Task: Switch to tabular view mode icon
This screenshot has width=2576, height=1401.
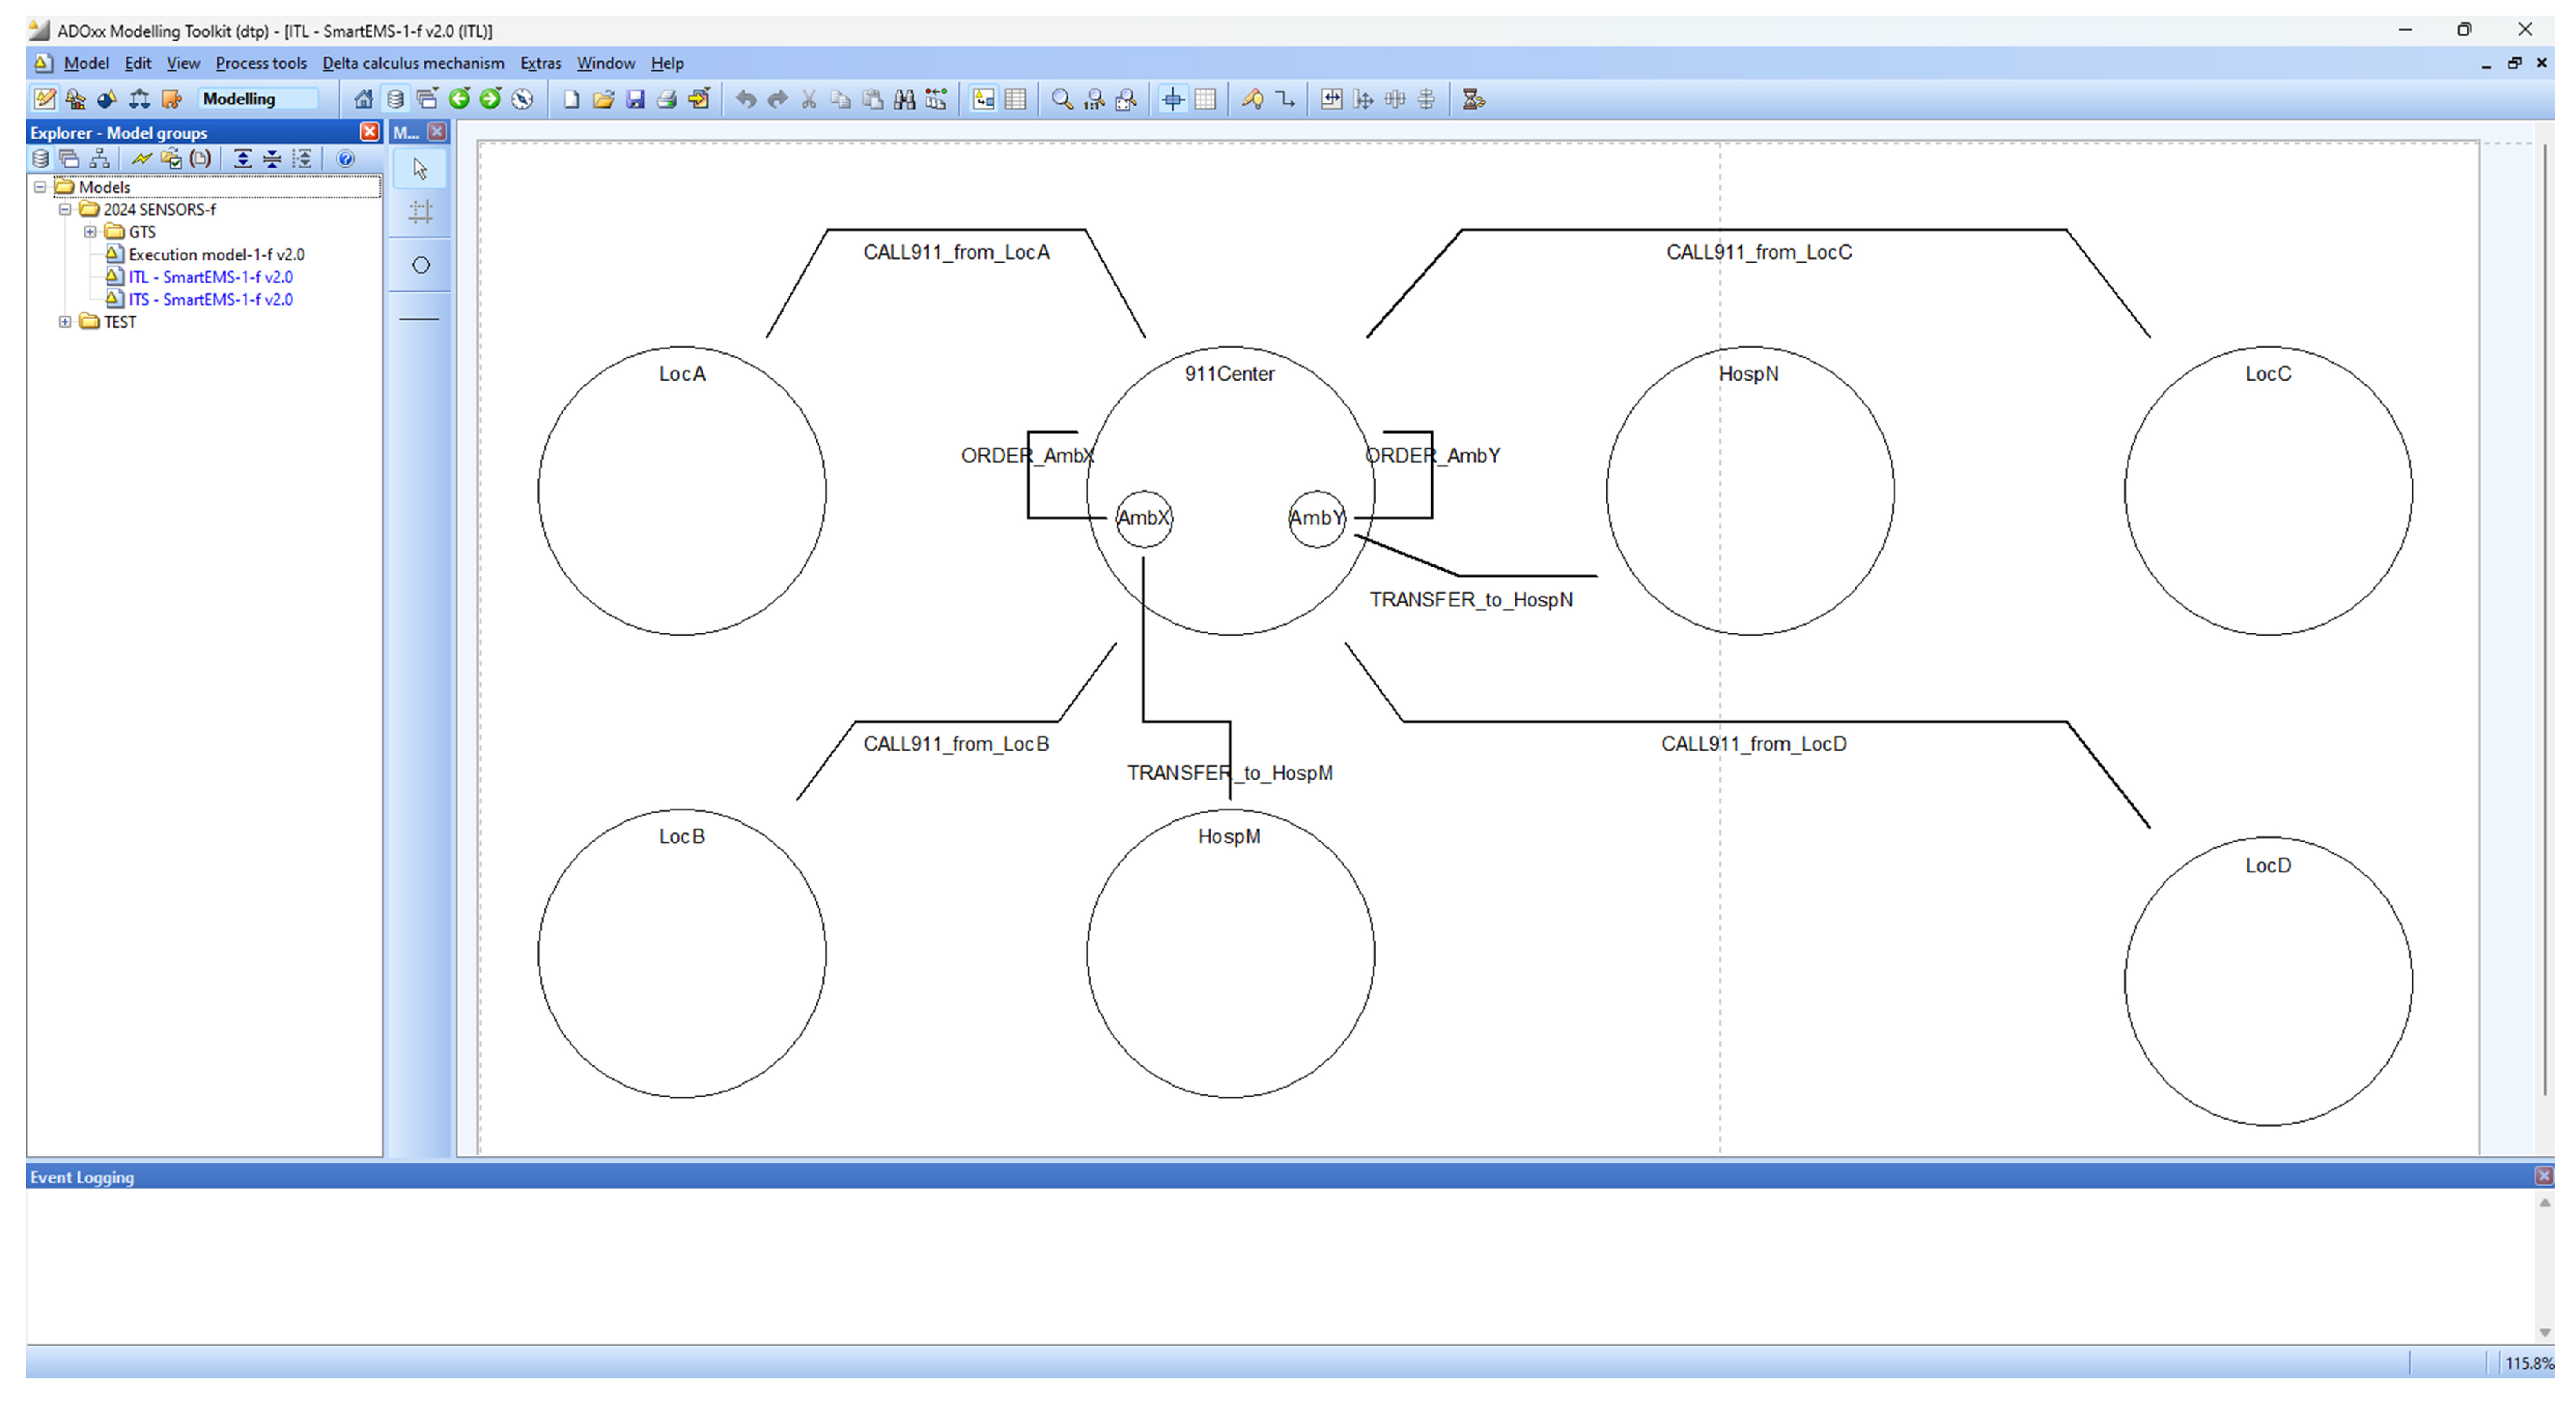Action: [x=1015, y=99]
